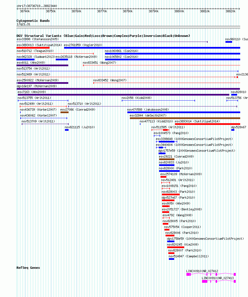Select nsv828010 blue bar

pos(234,95)
